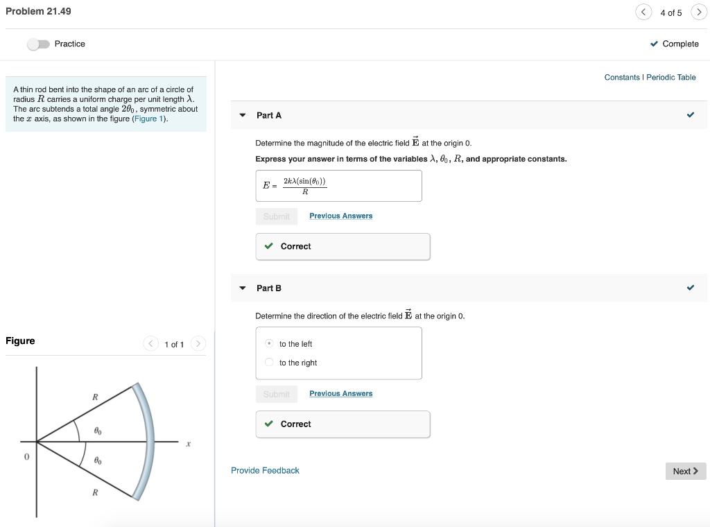Click the checkmark in Part B header
Viewport: 710px width, 527px height.
691,287
